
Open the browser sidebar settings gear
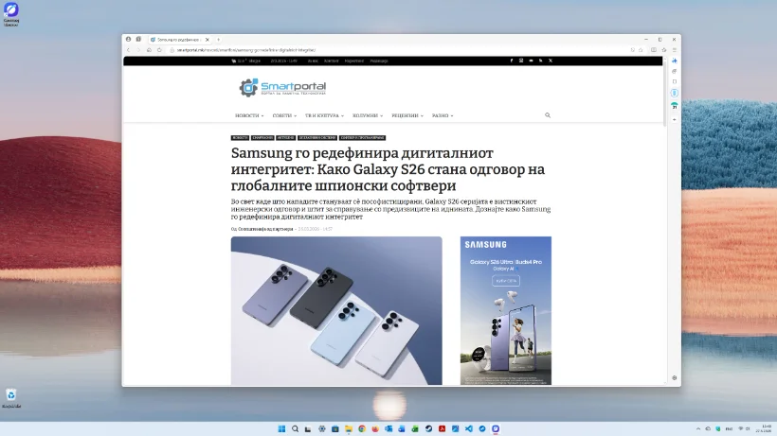(x=675, y=377)
